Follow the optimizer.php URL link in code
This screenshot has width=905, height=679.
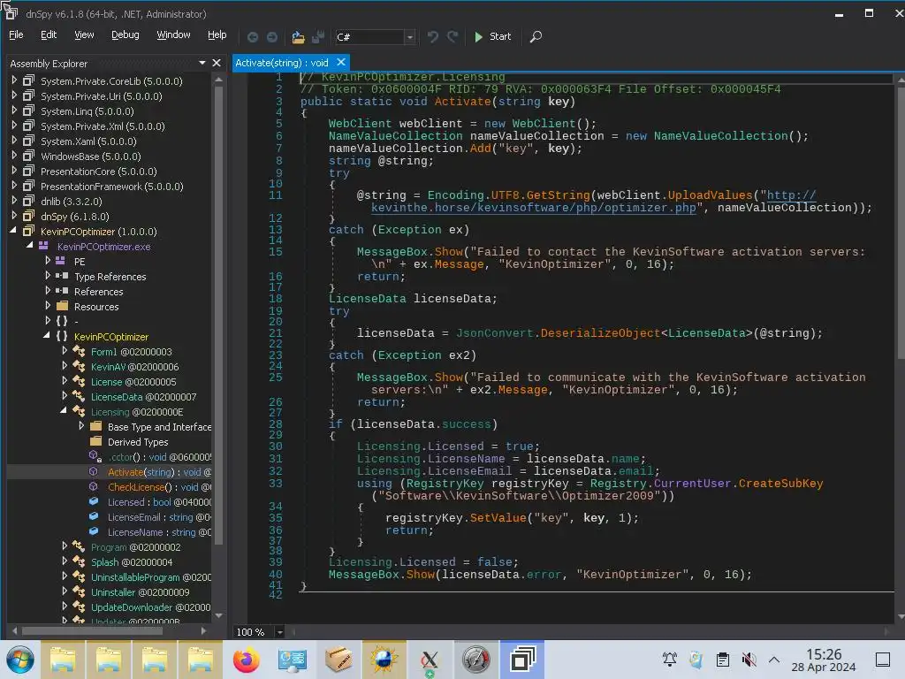pyautogui.click(x=534, y=207)
